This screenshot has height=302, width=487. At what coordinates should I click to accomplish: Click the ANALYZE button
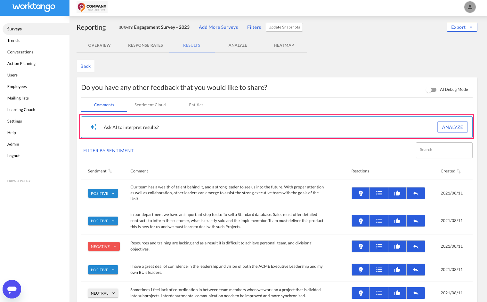452,127
